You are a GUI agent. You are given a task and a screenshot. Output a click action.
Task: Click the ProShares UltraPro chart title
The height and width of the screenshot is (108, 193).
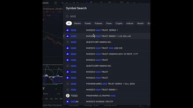53,9
